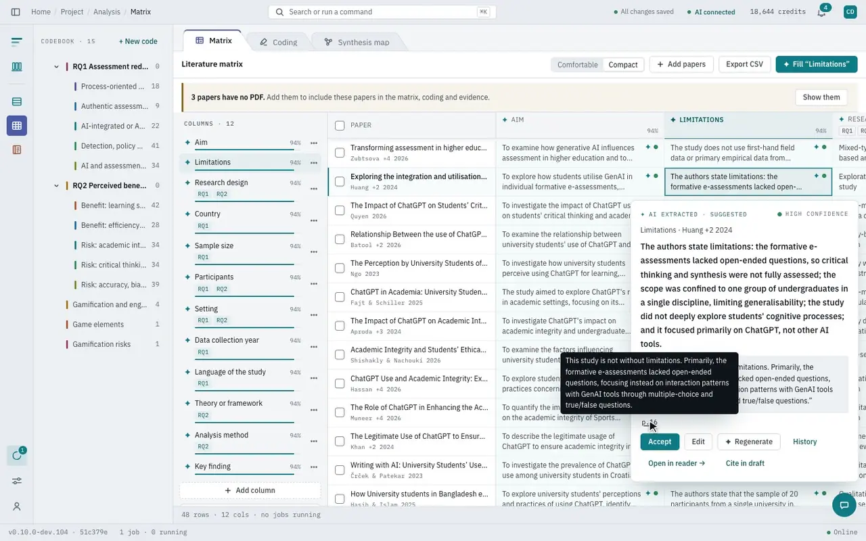Switch to the Coding tab
This screenshot has width=866, height=541.
[278, 42]
